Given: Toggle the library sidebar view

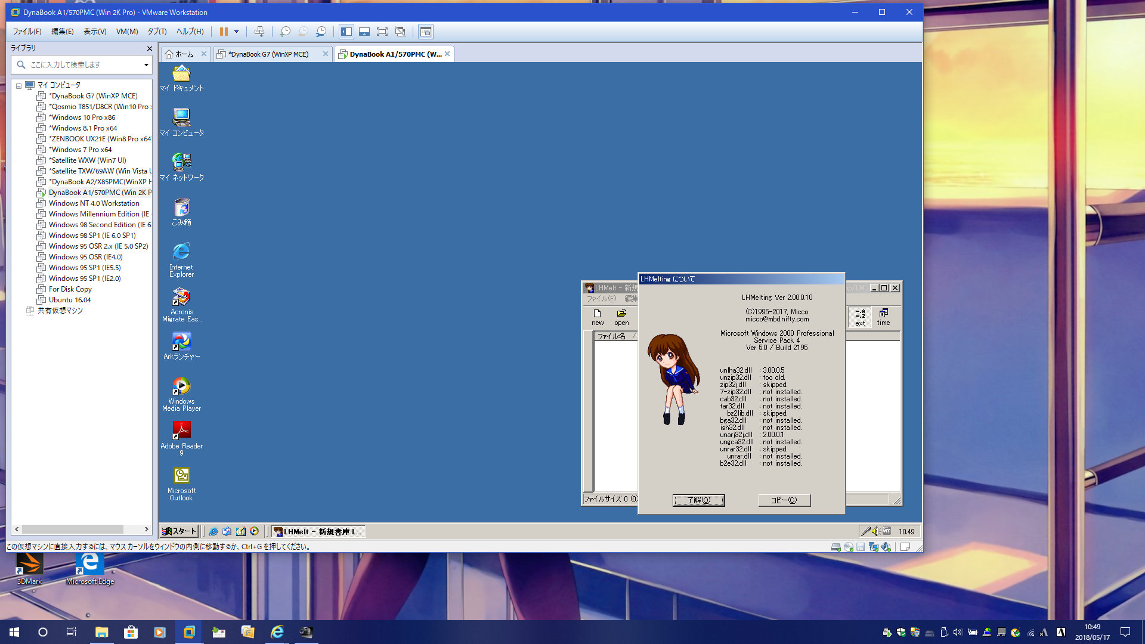Looking at the screenshot, I should coord(346,32).
